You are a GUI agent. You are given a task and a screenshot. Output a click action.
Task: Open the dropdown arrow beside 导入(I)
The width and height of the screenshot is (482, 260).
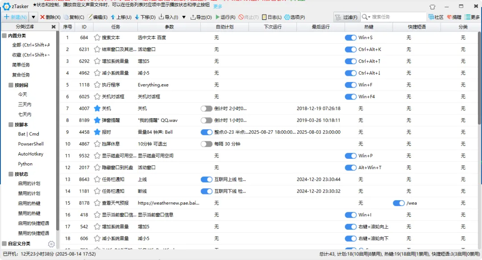(x=184, y=17)
